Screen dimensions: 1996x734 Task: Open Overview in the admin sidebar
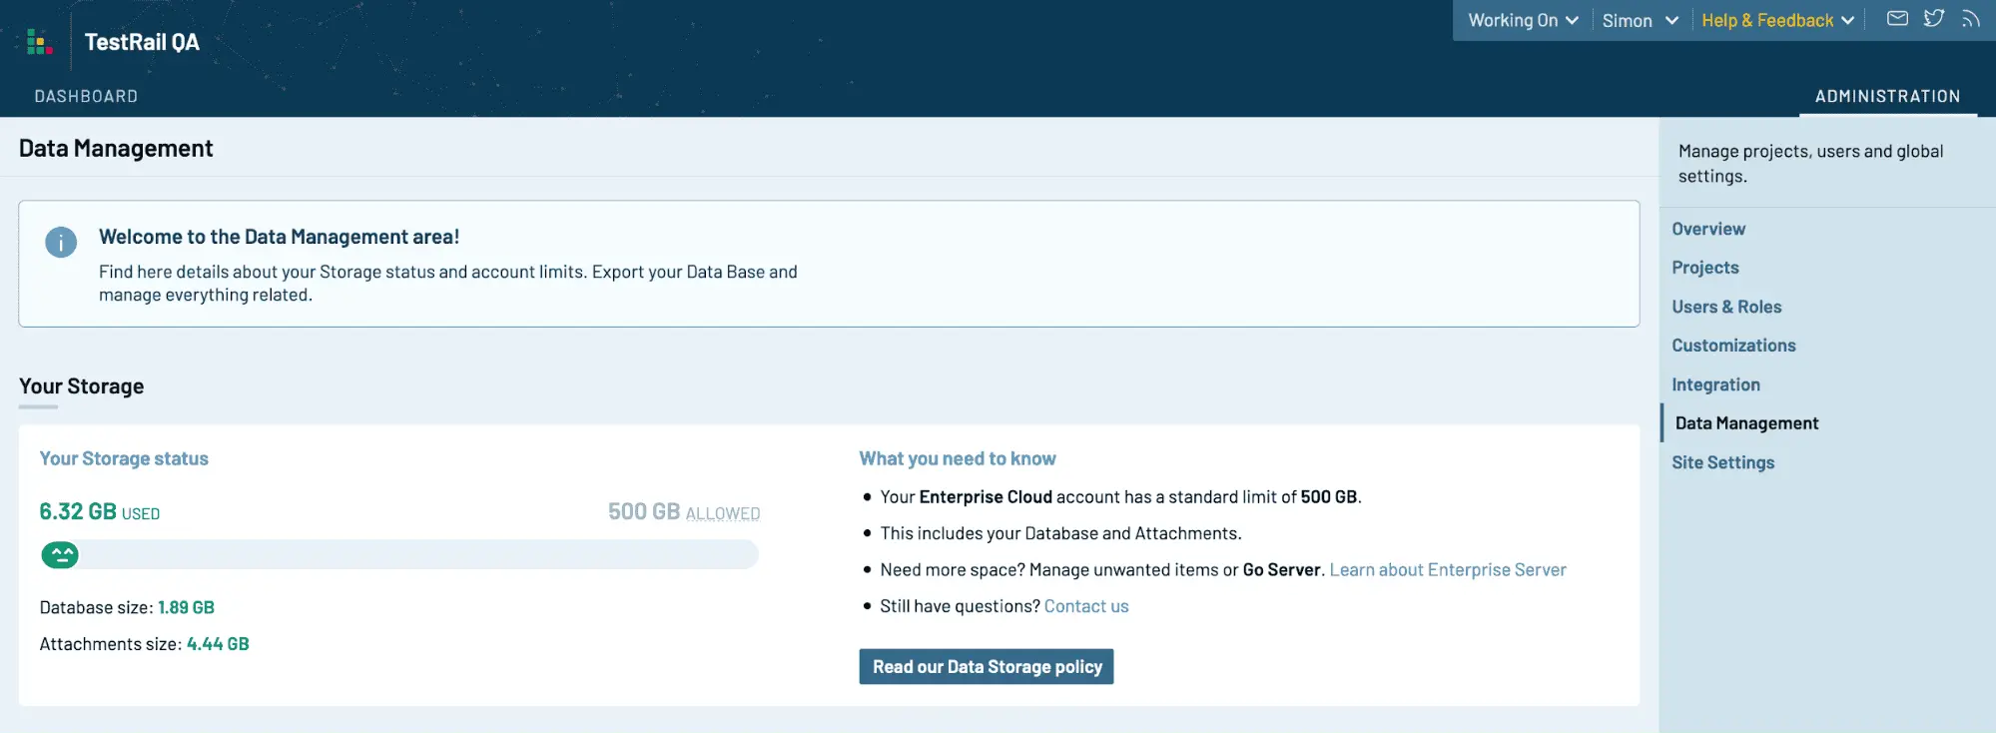pos(1708,229)
